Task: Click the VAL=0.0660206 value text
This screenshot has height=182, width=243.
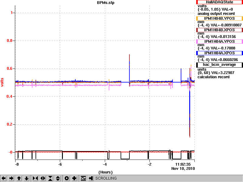Action: coord(224,60)
